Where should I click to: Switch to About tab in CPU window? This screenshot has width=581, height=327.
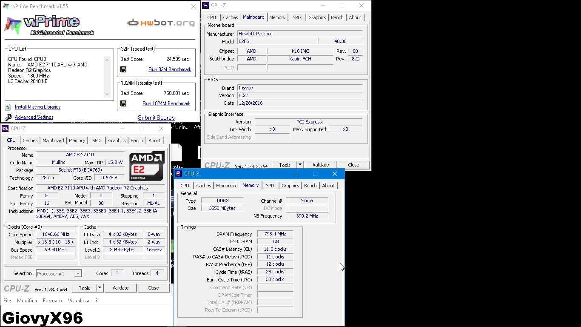pos(155,141)
